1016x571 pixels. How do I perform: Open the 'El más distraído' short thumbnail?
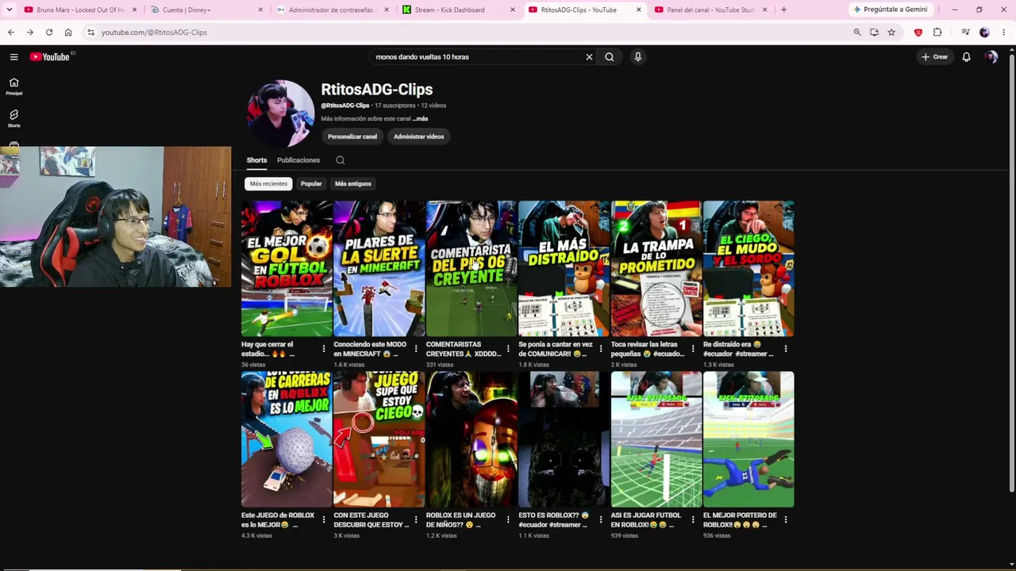564,269
